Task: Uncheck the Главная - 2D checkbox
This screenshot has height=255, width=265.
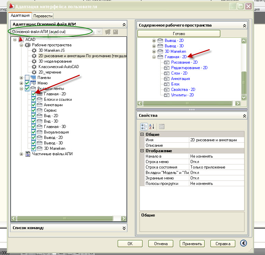Action: [x=34, y=94]
